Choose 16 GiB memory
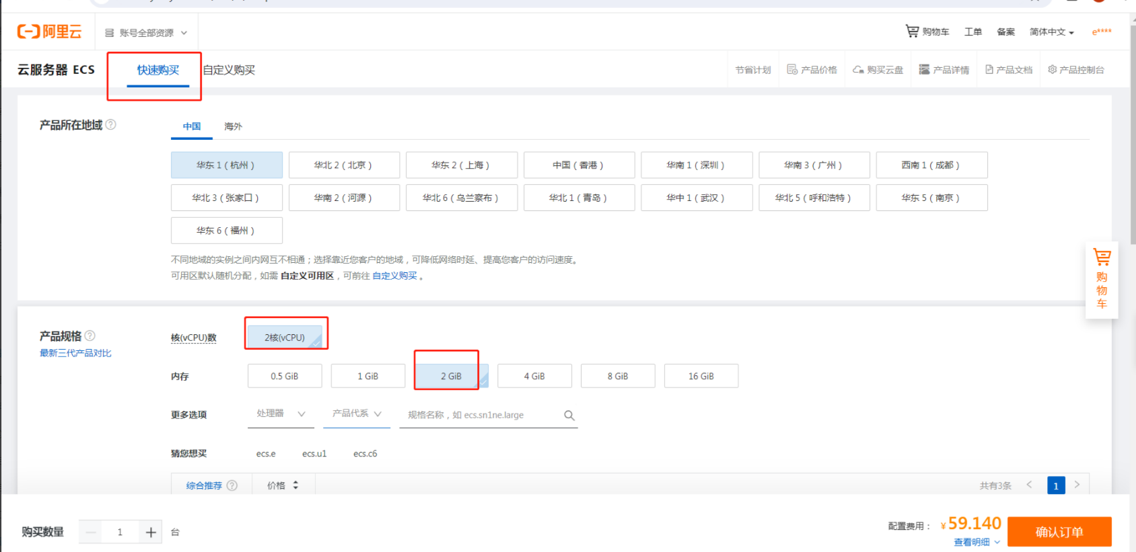The height and width of the screenshot is (552, 1136). [701, 376]
